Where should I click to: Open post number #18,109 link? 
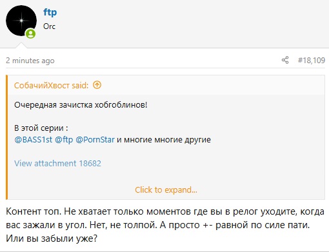[312, 61]
